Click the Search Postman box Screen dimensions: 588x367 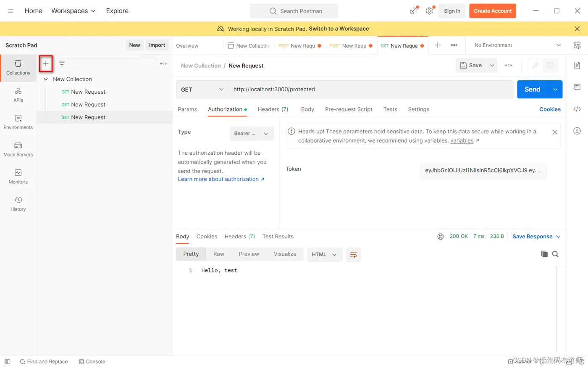click(x=294, y=11)
